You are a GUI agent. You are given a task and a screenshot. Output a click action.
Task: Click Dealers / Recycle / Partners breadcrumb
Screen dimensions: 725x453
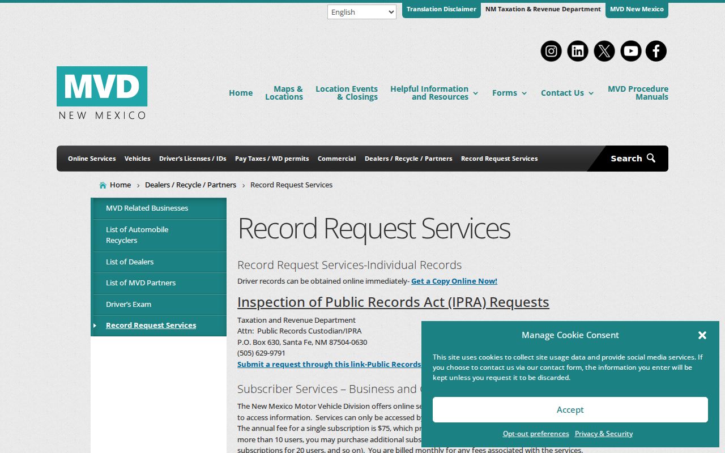190,185
